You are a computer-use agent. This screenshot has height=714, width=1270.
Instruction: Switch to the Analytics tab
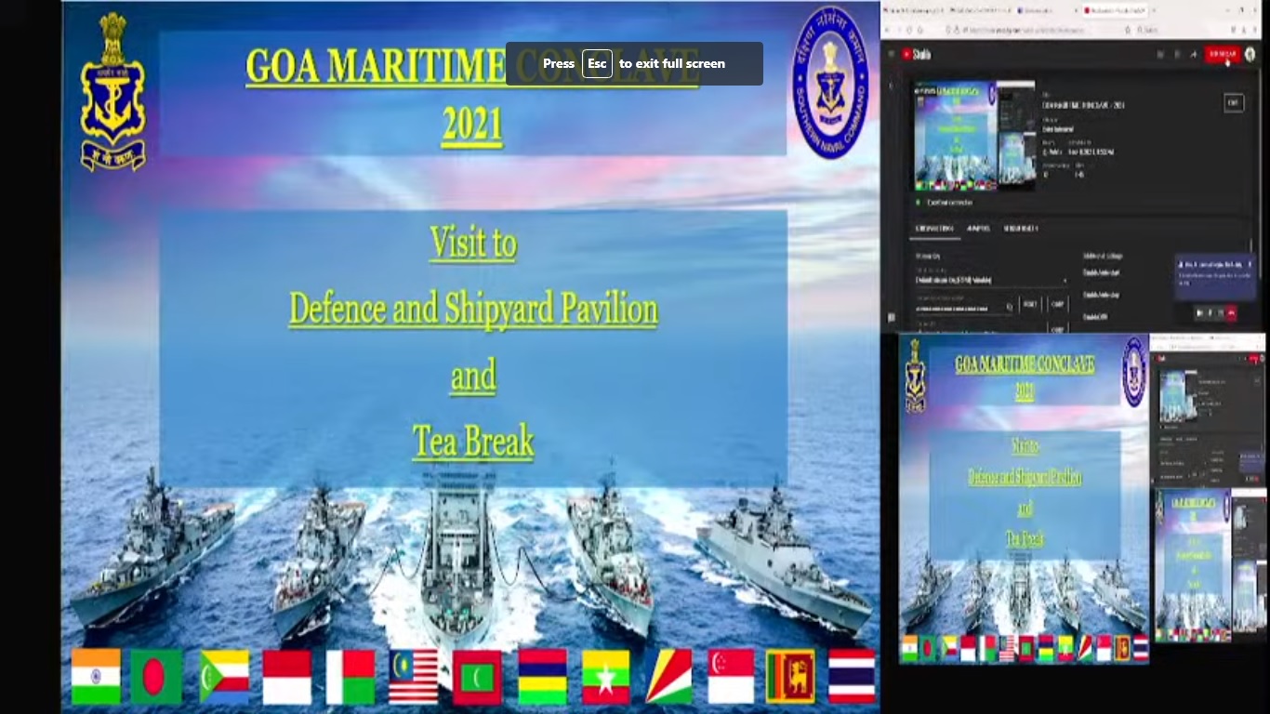pos(977,229)
